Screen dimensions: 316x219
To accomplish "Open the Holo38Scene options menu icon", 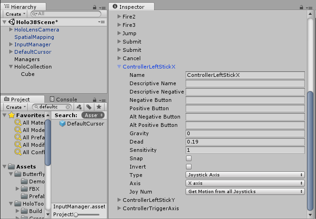I will (101, 22).
